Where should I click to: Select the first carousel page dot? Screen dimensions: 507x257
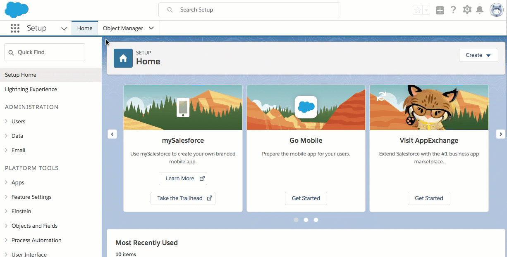(x=296, y=220)
